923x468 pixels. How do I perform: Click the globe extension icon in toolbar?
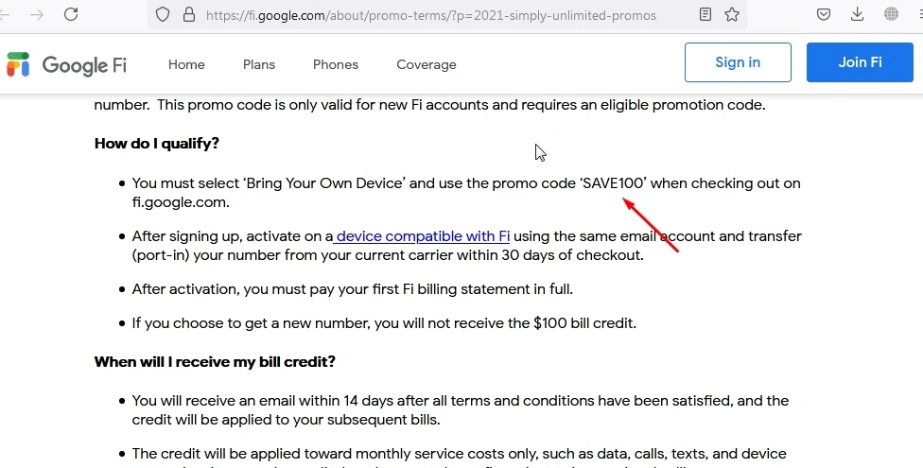click(892, 15)
